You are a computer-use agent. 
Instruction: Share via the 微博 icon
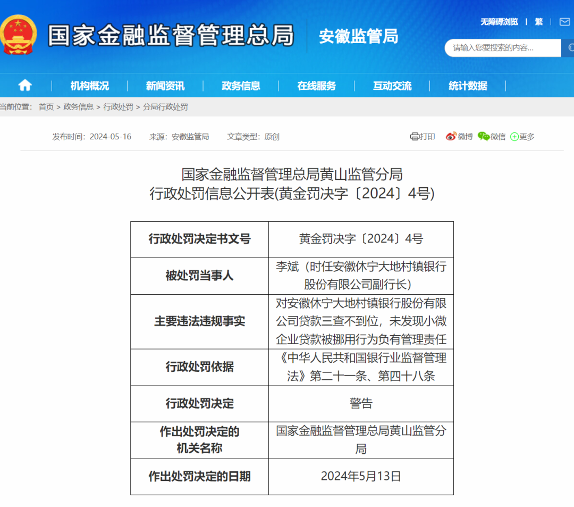[x=451, y=137]
